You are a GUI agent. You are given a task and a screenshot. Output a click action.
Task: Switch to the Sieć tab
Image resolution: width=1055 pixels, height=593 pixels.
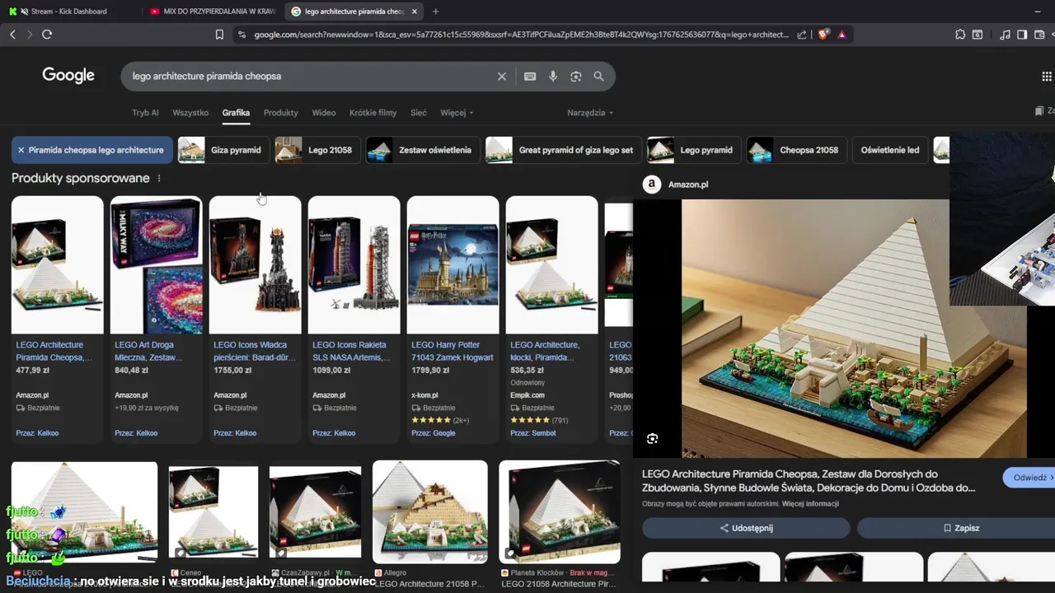[419, 113]
